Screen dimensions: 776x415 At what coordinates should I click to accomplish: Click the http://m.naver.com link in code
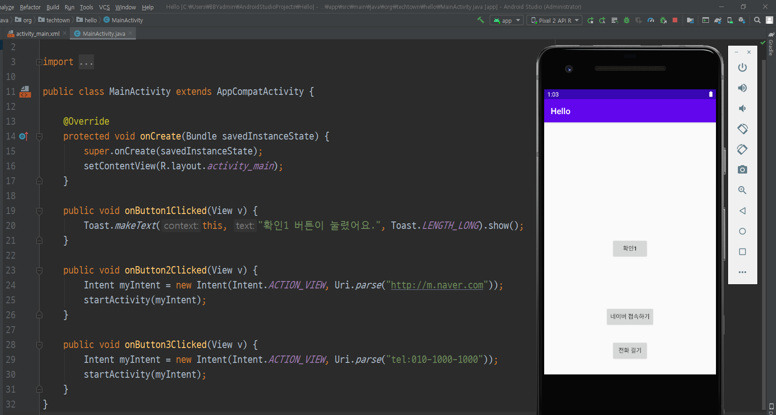[x=437, y=285]
